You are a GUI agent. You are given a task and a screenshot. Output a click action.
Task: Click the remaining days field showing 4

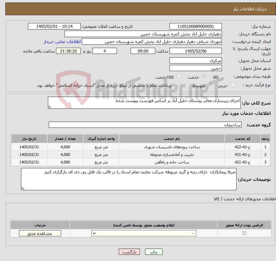(x=105, y=51)
